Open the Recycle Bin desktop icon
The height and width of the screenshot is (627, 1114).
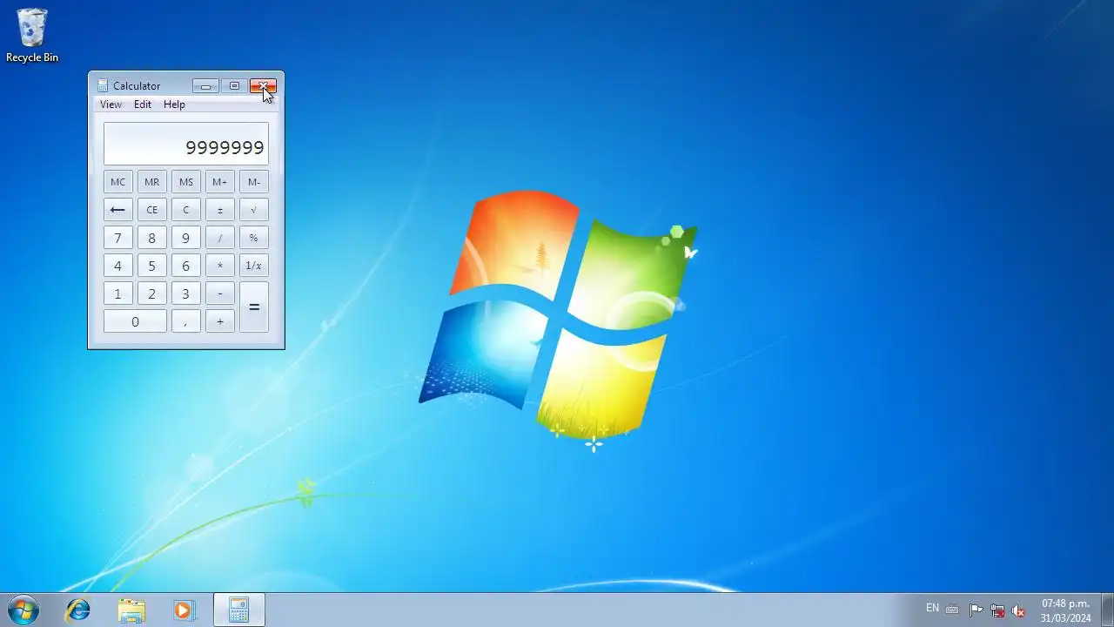click(32, 36)
